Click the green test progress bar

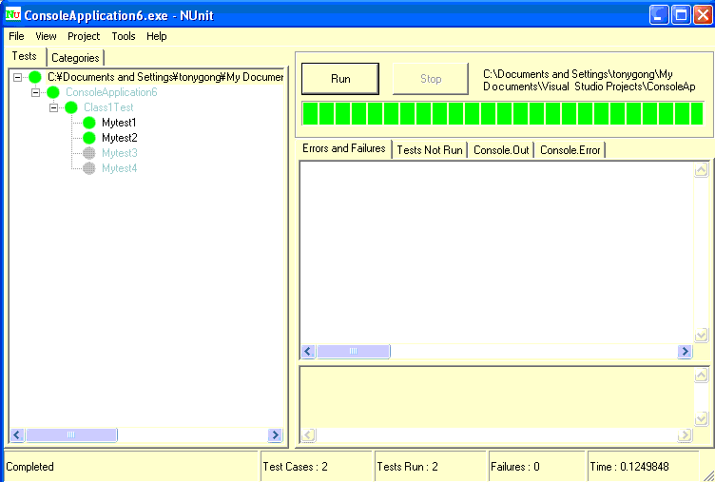[x=503, y=113]
